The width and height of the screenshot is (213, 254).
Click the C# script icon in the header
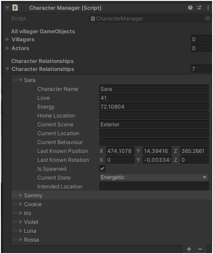point(15,8)
